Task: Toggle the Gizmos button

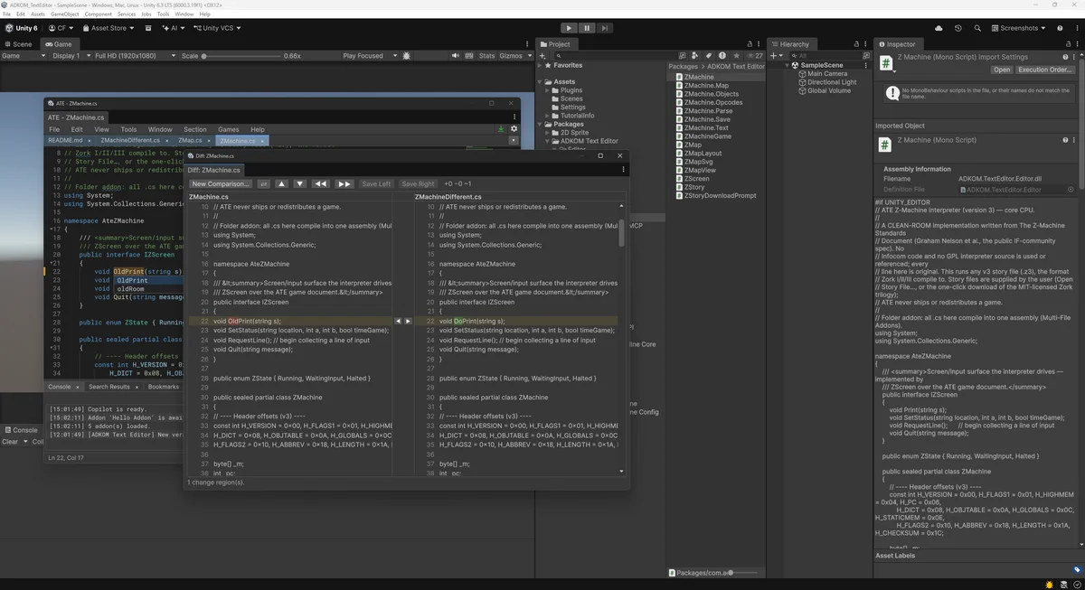Action: [x=510, y=56]
